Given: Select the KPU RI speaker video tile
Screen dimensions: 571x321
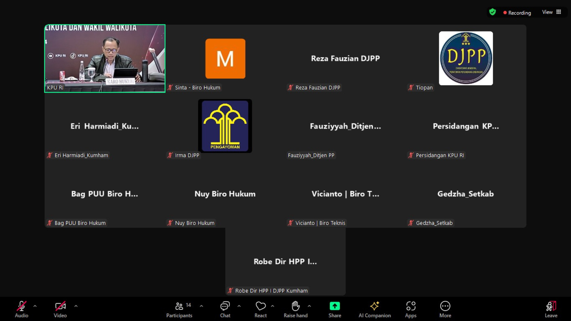Looking at the screenshot, I should (105, 58).
